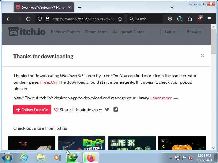
Task: Open the Slime 3K Demake thumbnail
Action: pos(132,143)
